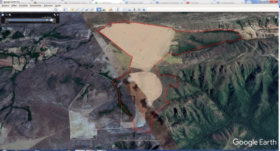Toggle the sunlight across landscape button
Screen dimensions: 280x151
click(104, 9)
